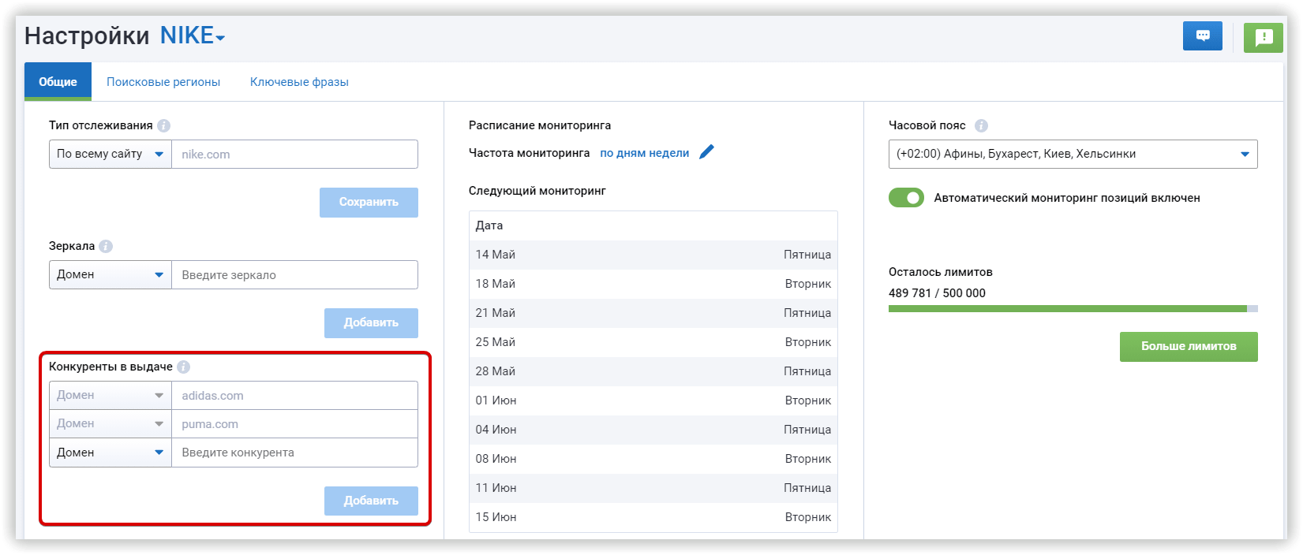The width and height of the screenshot is (1303, 555).
Task: Open the По всему сайту tracking type dropdown
Action: 110,155
